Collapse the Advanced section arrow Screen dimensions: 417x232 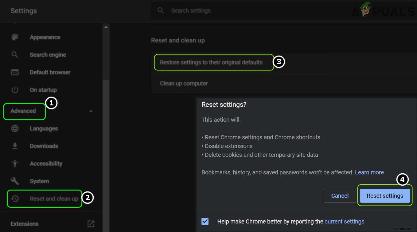[x=91, y=111]
